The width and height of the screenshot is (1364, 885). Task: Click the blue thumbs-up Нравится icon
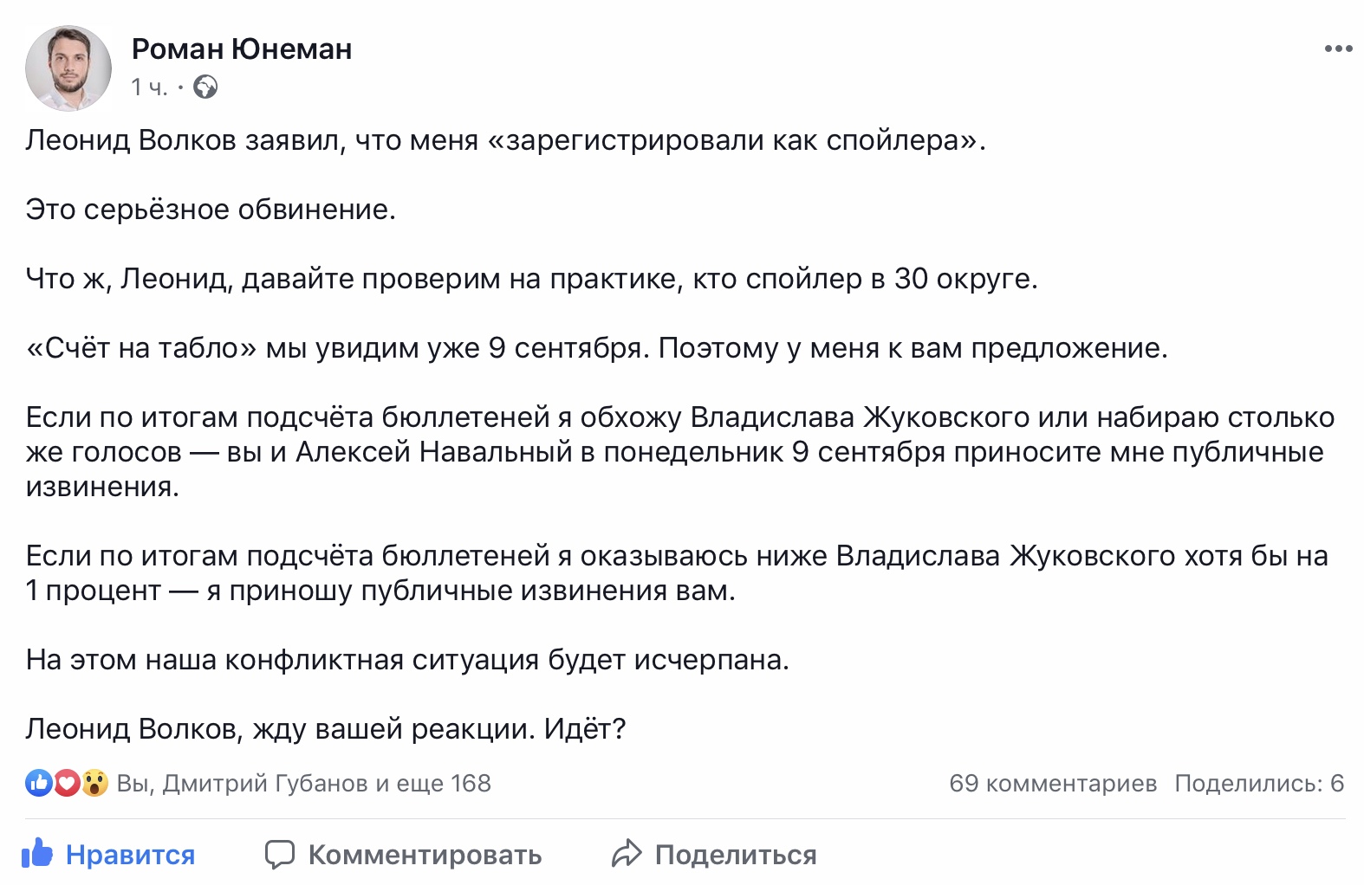coord(37,854)
